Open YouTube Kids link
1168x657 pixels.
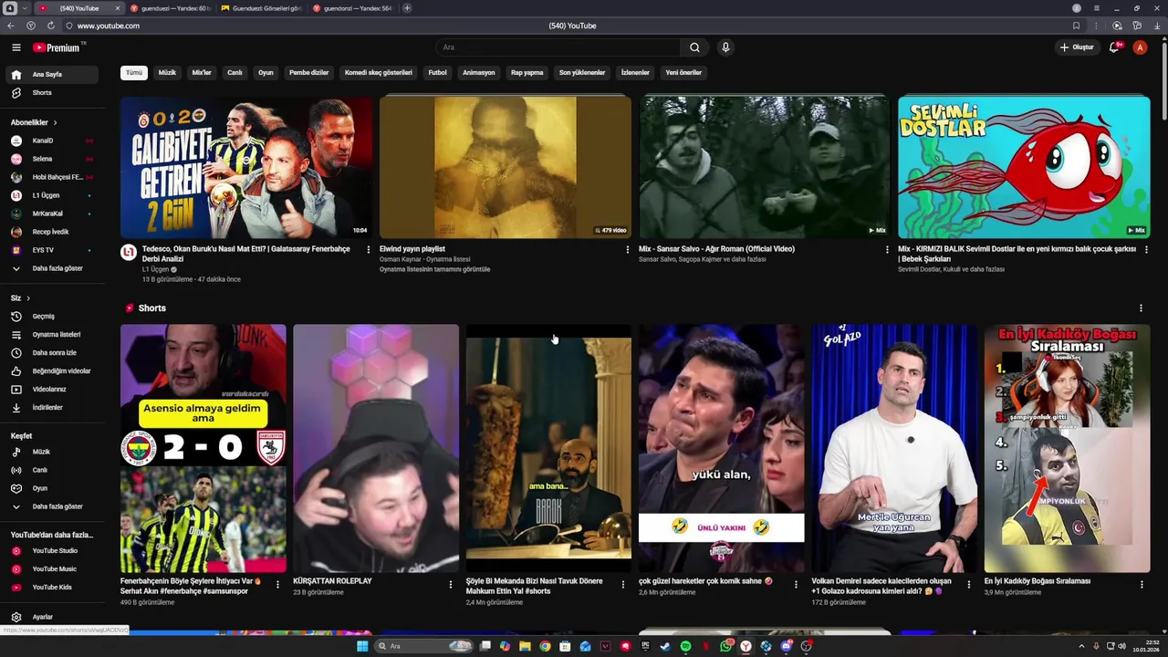coord(52,588)
